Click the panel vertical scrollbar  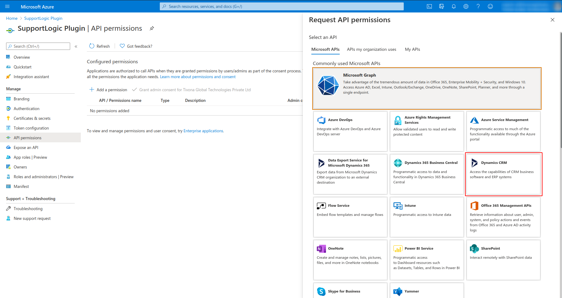coord(560,90)
